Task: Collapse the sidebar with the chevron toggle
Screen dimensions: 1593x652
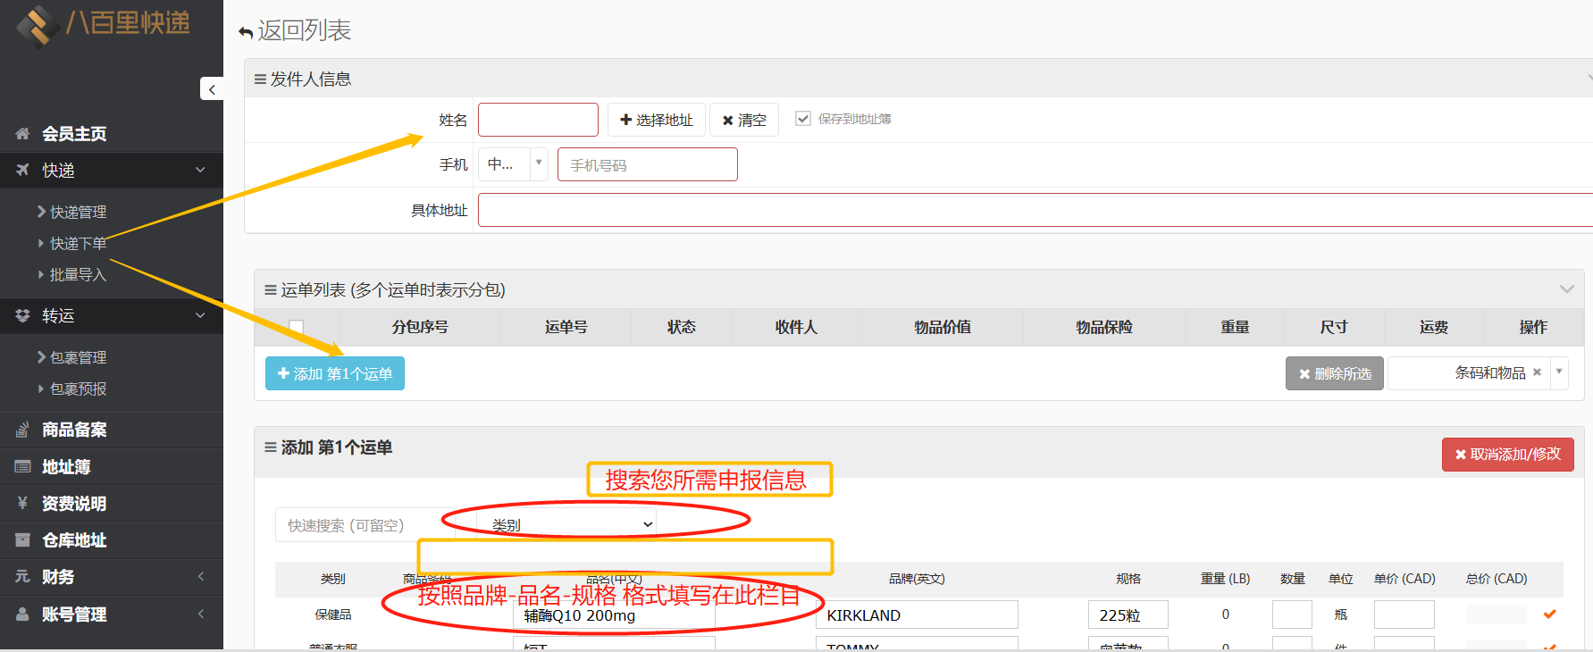Action: pyautogui.click(x=212, y=88)
